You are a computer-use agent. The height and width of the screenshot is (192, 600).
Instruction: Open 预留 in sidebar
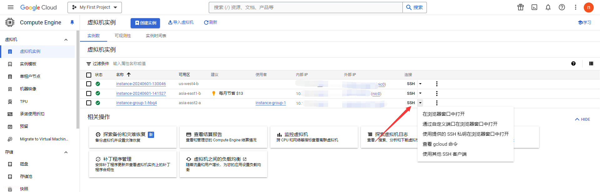coord(37,126)
